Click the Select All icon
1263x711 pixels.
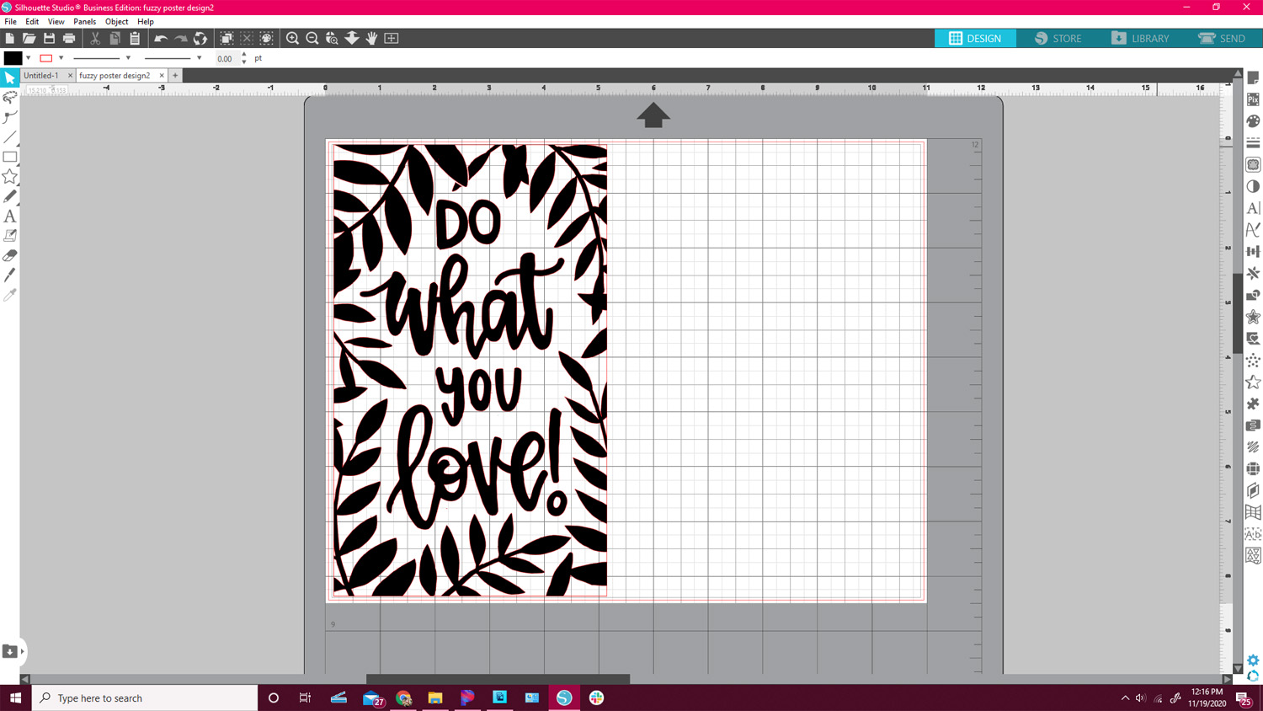[226, 38]
